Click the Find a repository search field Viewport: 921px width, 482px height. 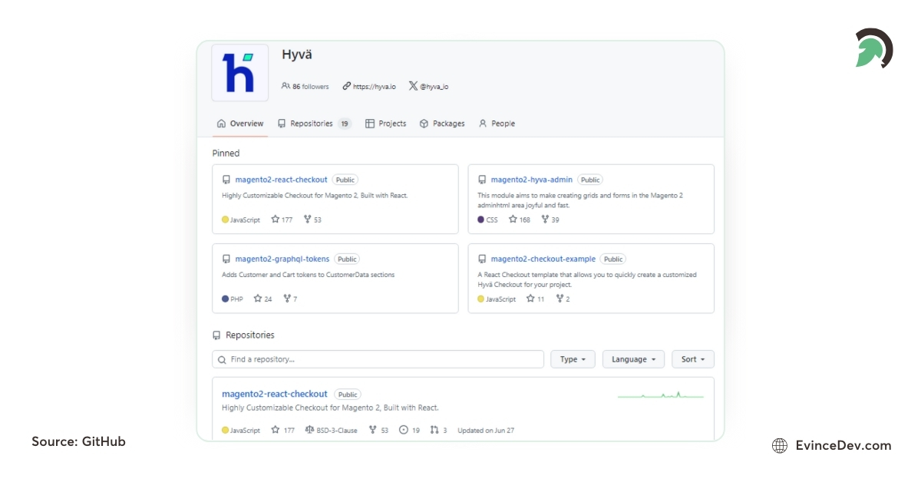[345, 359]
